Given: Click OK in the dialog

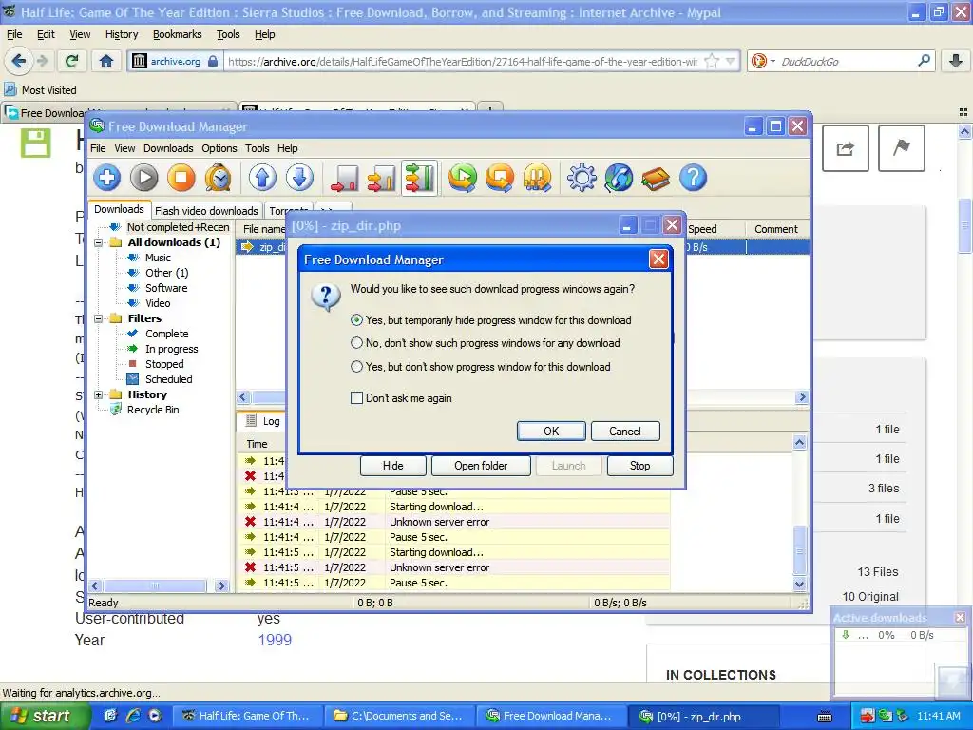Looking at the screenshot, I should [551, 432].
